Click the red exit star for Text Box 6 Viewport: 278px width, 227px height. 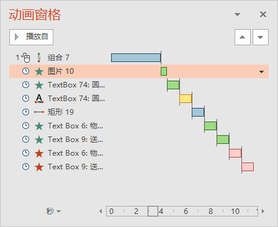click(39, 153)
